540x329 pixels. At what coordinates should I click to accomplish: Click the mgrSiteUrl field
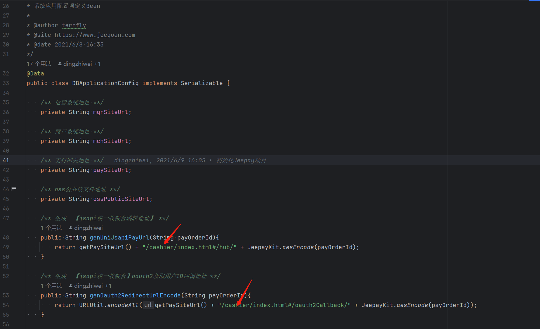click(110, 112)
